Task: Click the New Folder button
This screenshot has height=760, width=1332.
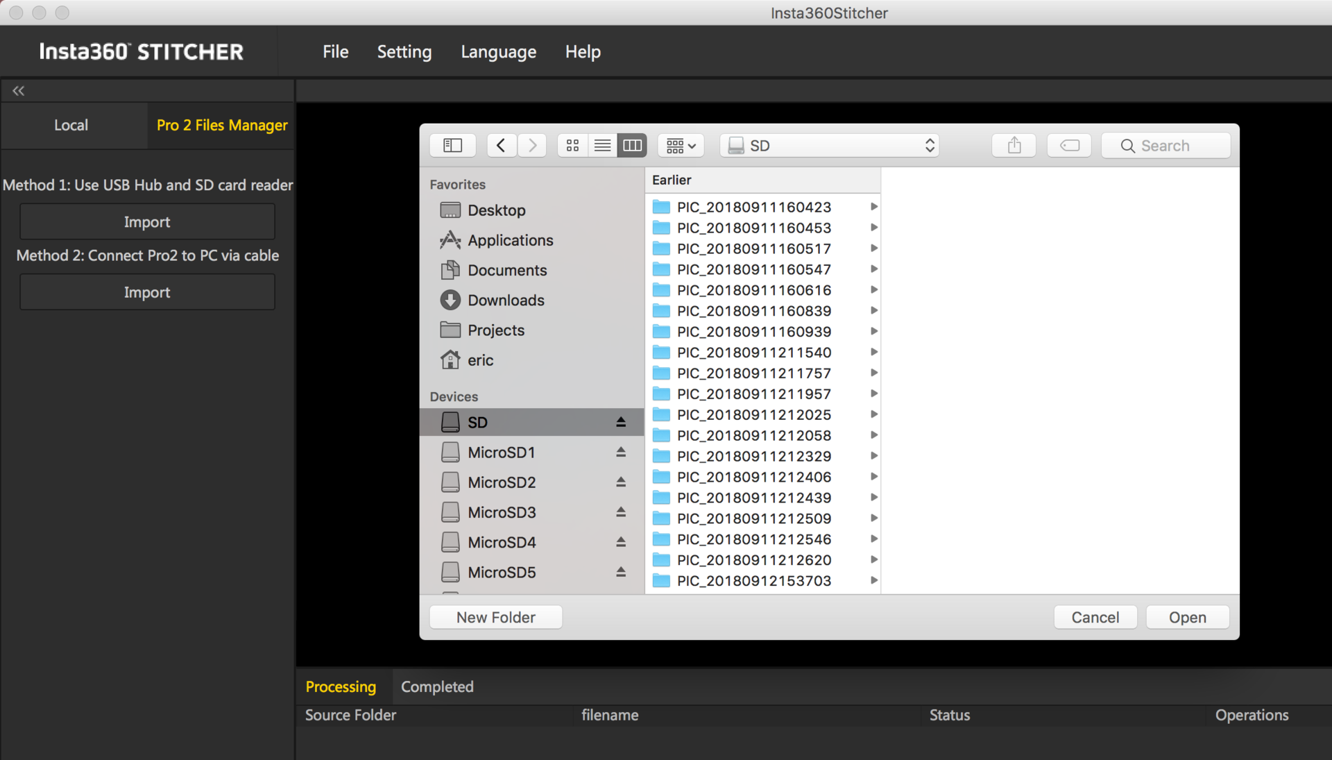Action: [496, 617]
